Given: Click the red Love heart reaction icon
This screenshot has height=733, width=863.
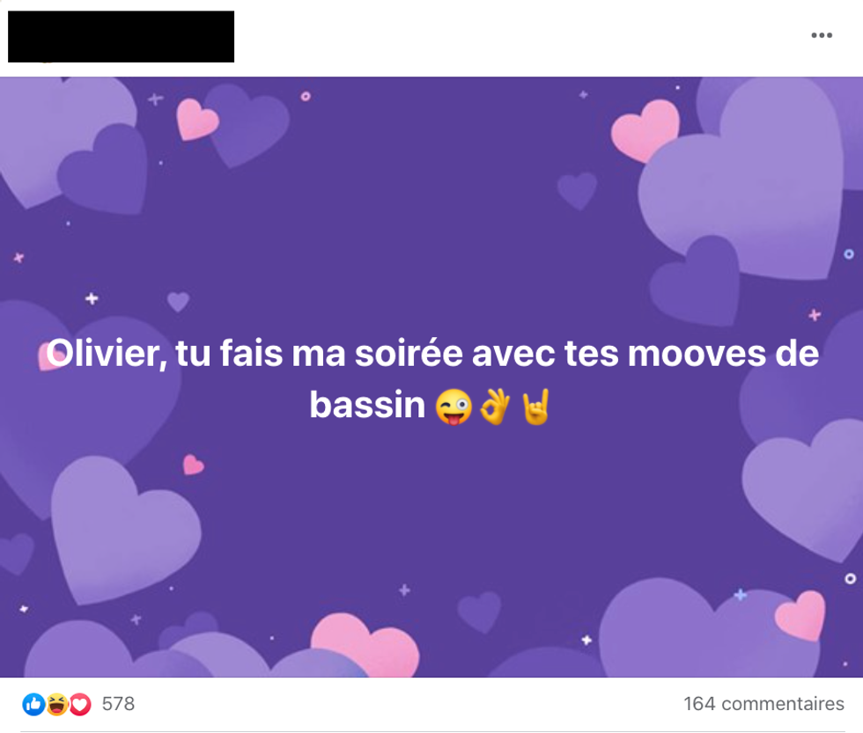Looking at the screenshot, I should click(x=80, y=704).
